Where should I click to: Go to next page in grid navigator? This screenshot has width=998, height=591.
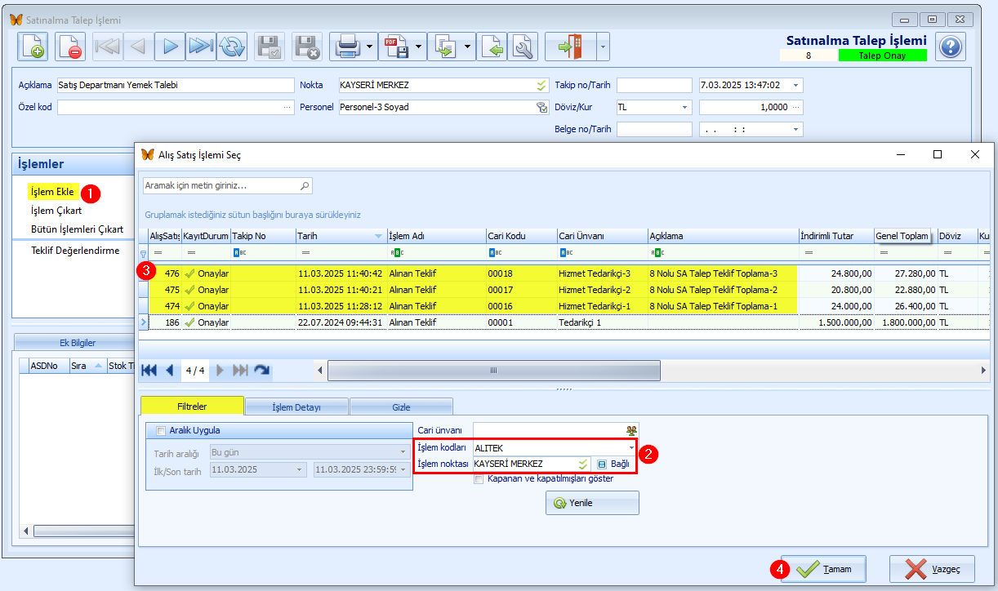click(x=220, y=371)
